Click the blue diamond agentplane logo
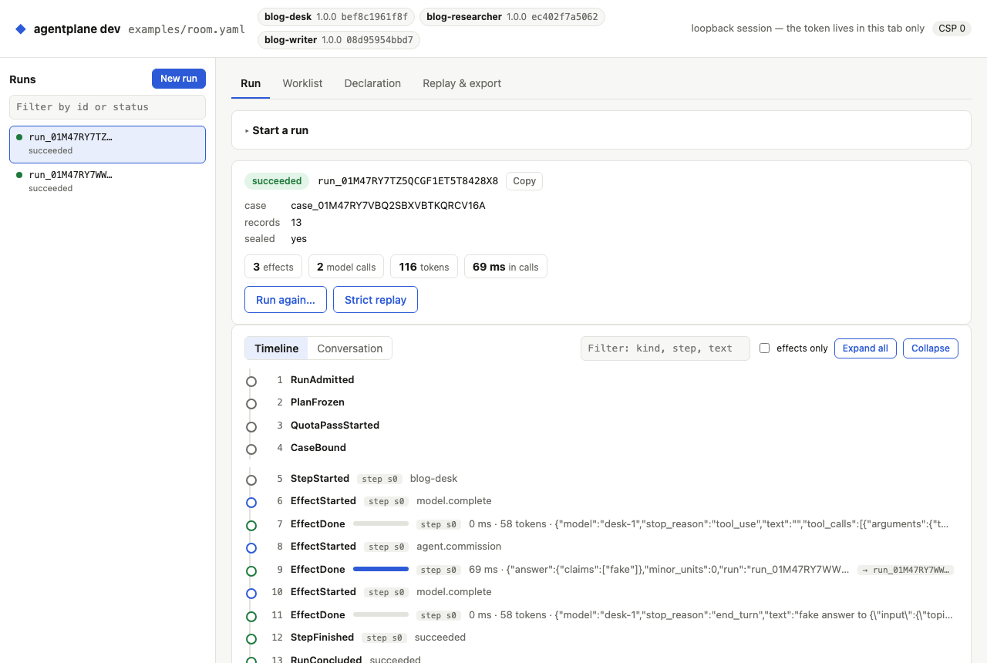The height and width of the screenshot is (663, 987). [21, 29]
